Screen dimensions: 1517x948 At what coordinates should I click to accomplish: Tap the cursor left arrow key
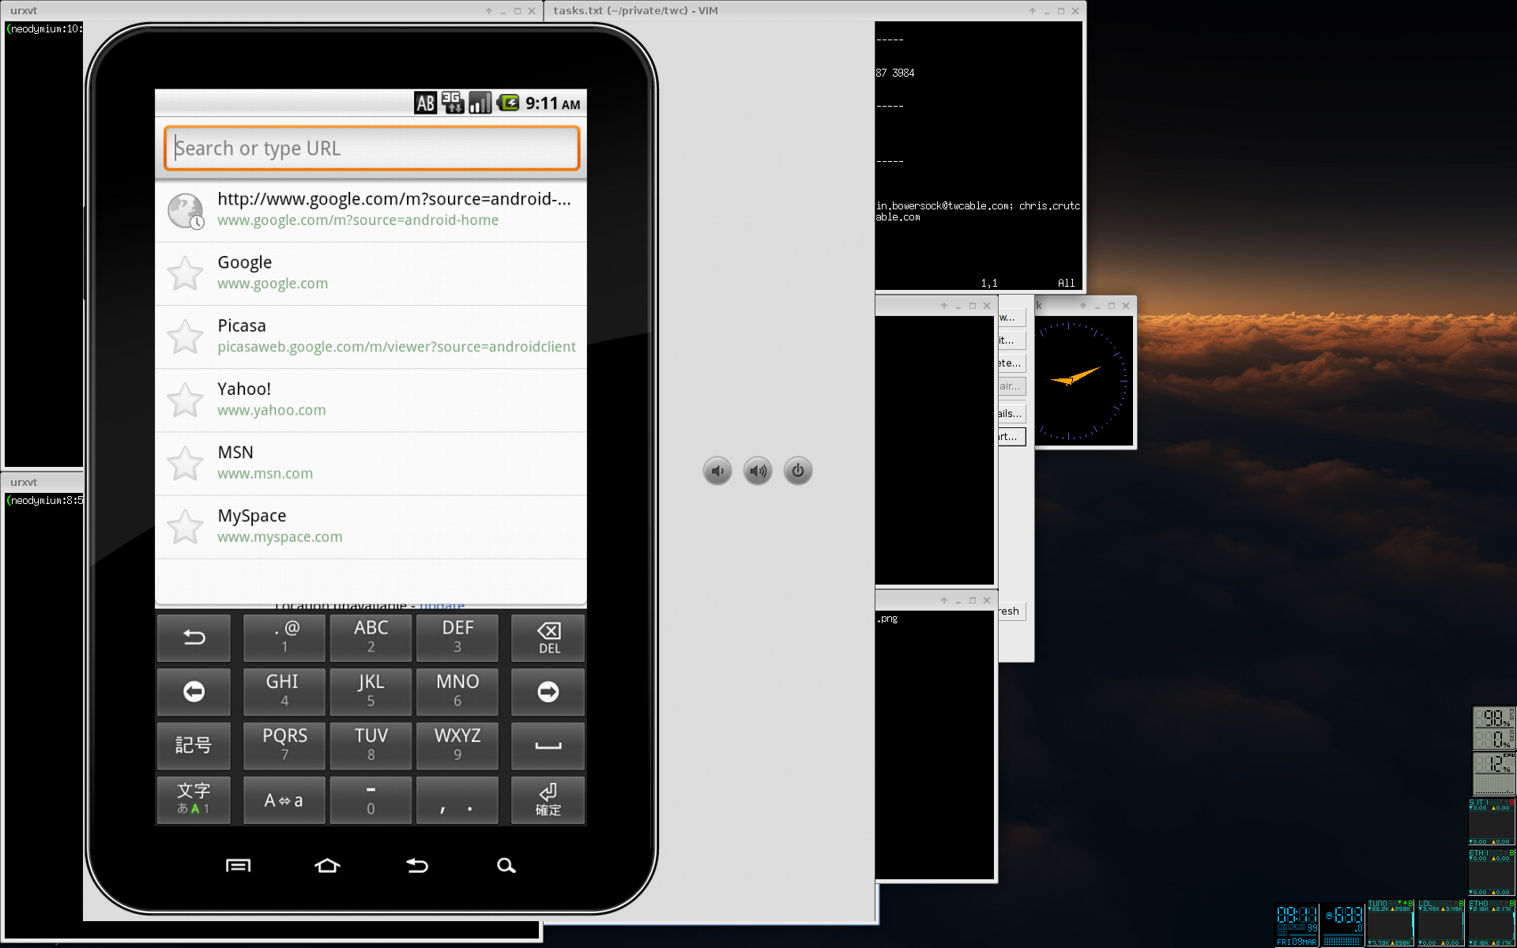point(194,692)
